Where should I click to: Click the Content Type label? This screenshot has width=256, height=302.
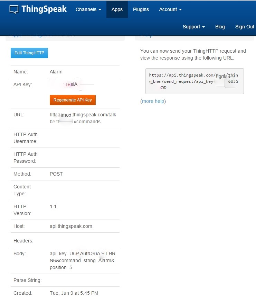click(x=22, y=190)
